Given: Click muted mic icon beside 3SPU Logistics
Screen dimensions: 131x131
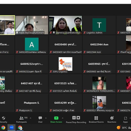Looking at the screenshot, I should coord(51,71).
